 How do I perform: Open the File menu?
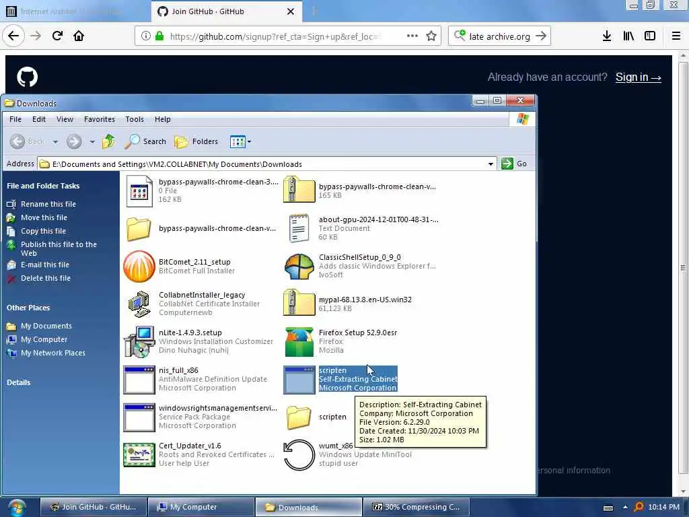click(x=15, y=119)
